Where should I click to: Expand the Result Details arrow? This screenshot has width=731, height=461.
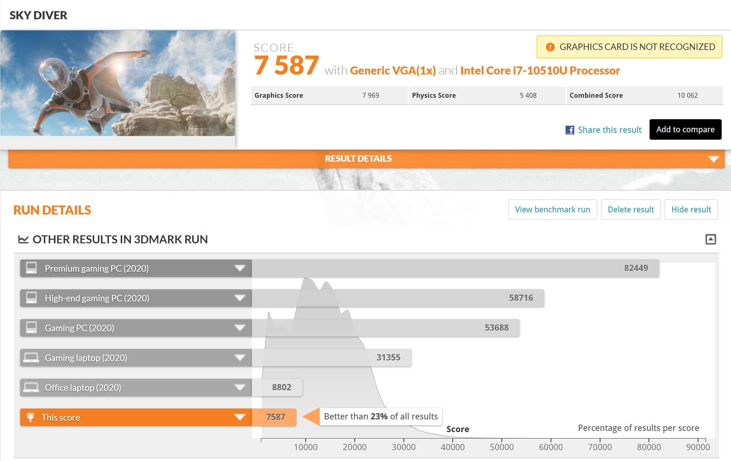tap(713, 159)
